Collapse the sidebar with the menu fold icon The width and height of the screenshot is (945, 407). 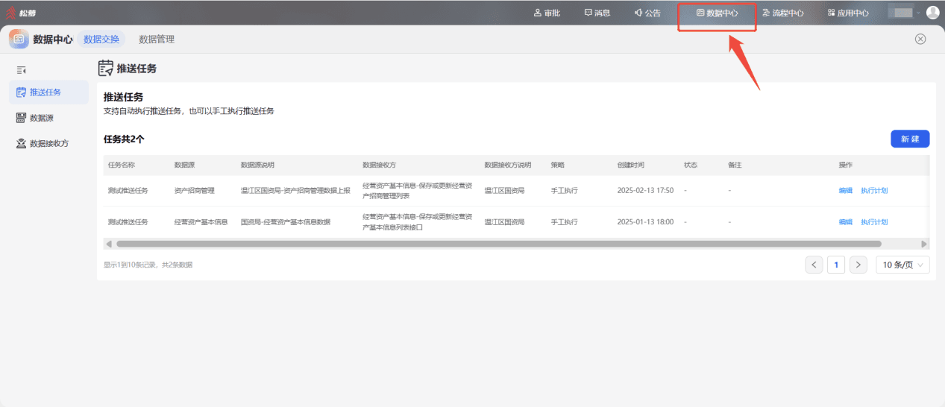click(22, 70)
